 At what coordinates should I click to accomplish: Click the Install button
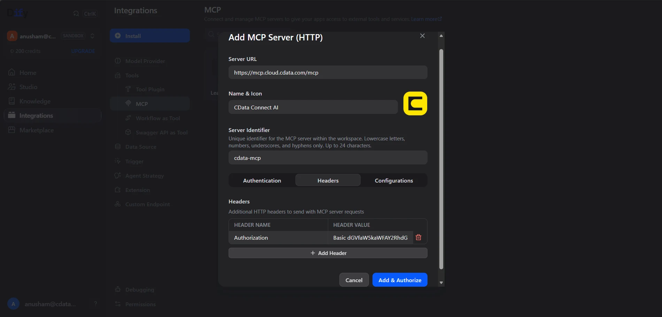pyautogui.click(x=150, y=36)
